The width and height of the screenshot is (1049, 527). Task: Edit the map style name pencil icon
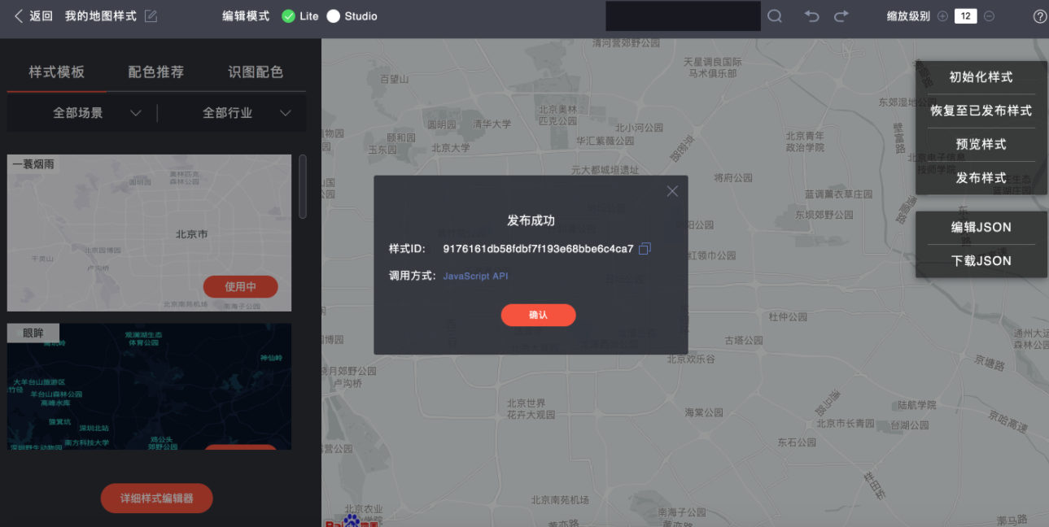[151, 16]
